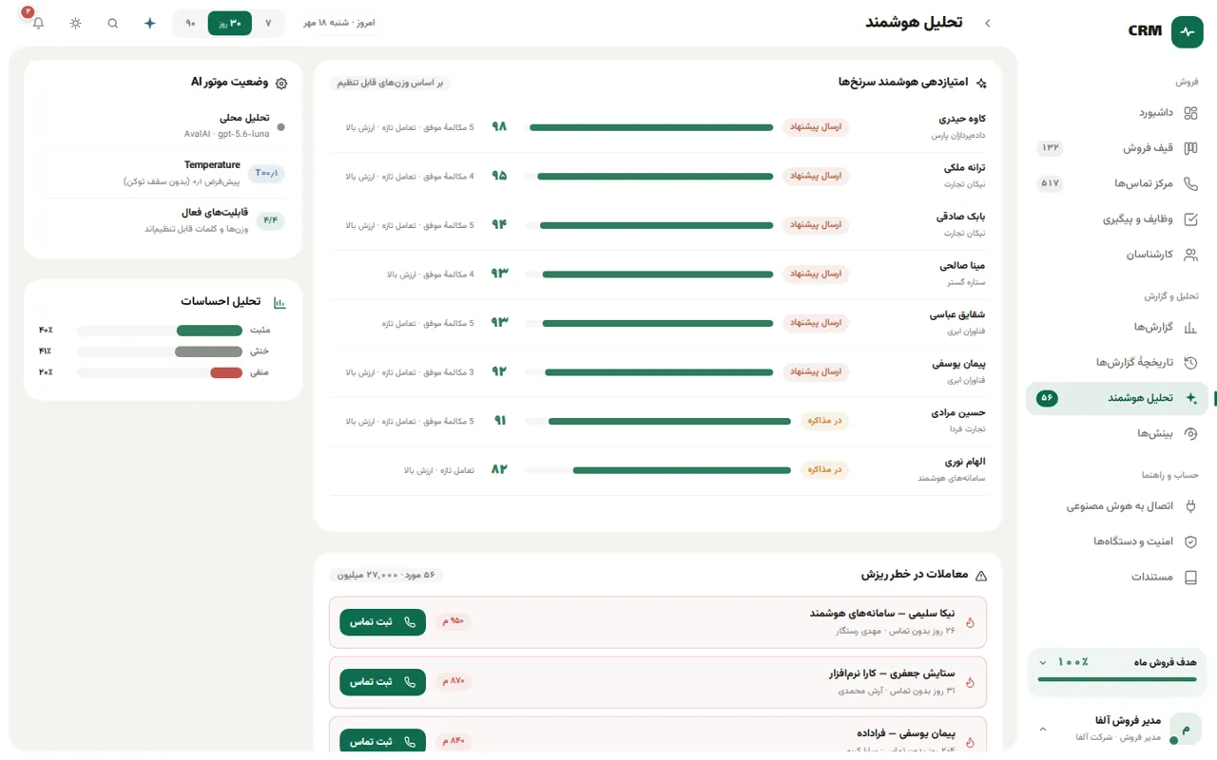Open the notifications bell icon
Image resolution: width=1217 pixels, height=760 pixels.
tap(38, 23)
